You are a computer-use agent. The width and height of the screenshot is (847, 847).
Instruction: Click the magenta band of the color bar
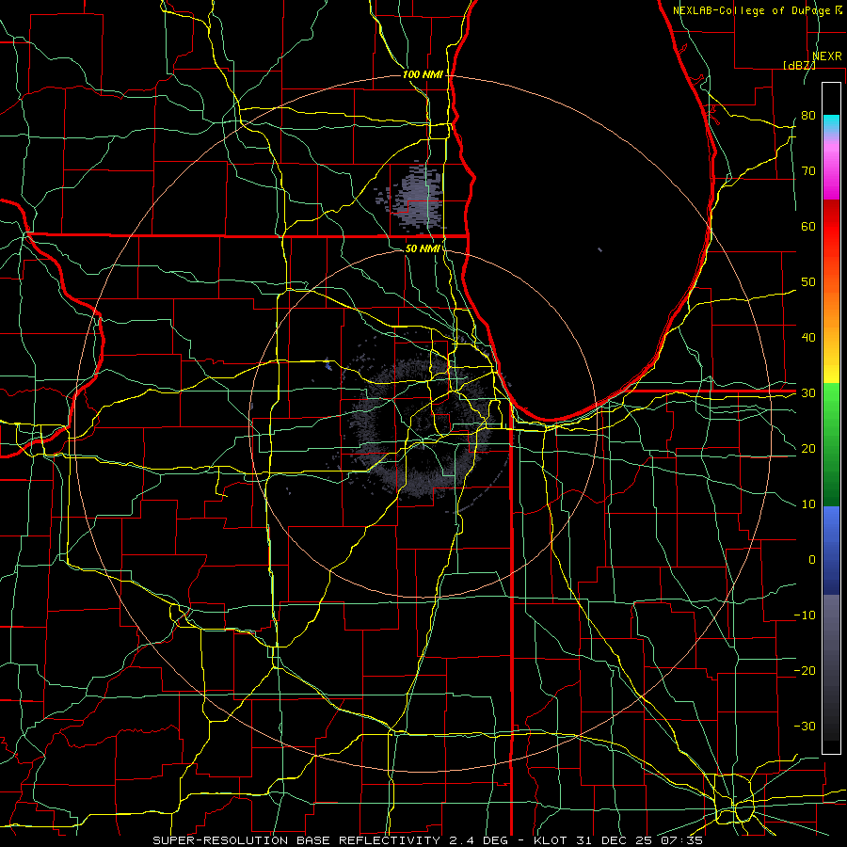tap(831, 172)
